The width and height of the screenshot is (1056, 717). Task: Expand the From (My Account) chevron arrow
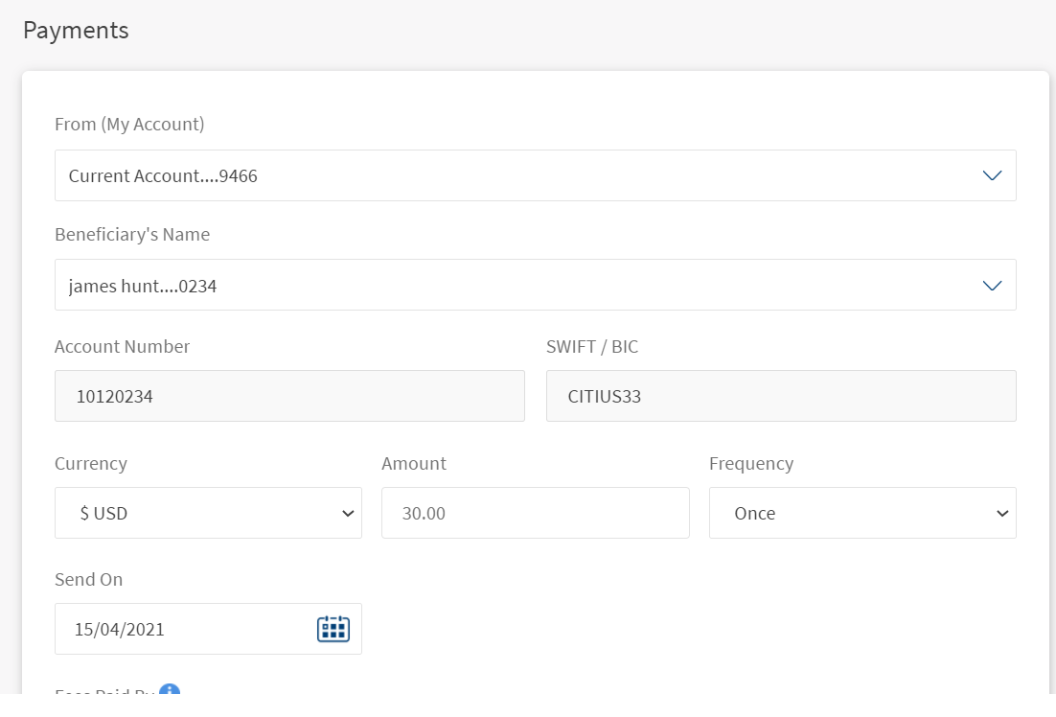[992, 175]
